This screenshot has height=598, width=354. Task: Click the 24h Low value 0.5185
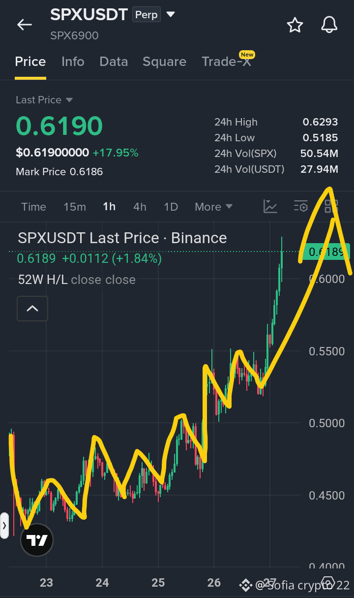321,138
